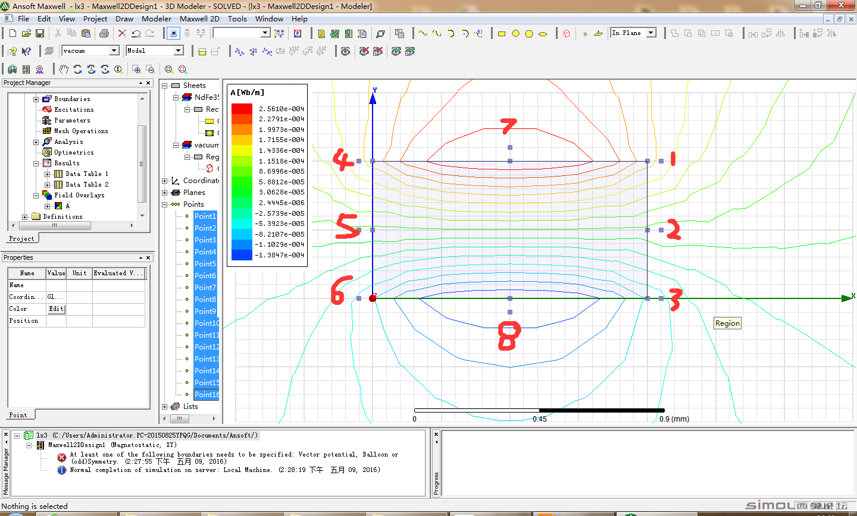Collapse the Results tree node

pos(36,163)
